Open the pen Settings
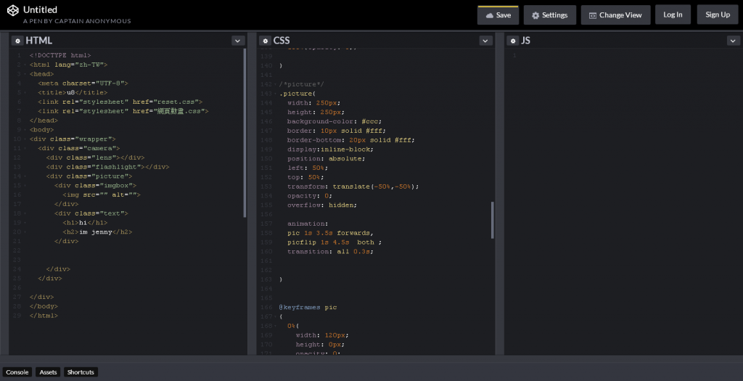 pos(550,15)
